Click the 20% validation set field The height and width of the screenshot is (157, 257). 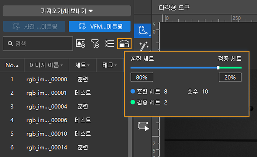click(x=230, y=77)
